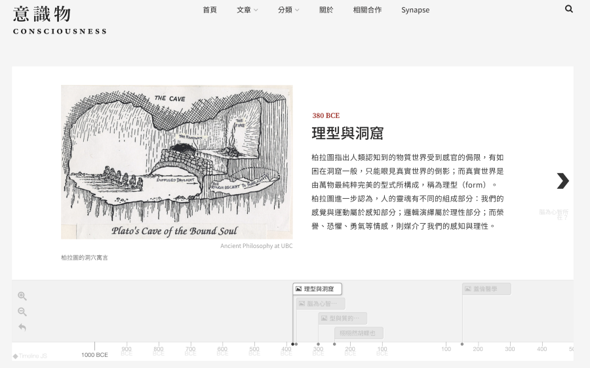This screenshot has height=368, width=590.
Task: Select 型與質的 timeline marker
Action: point(342,318)
